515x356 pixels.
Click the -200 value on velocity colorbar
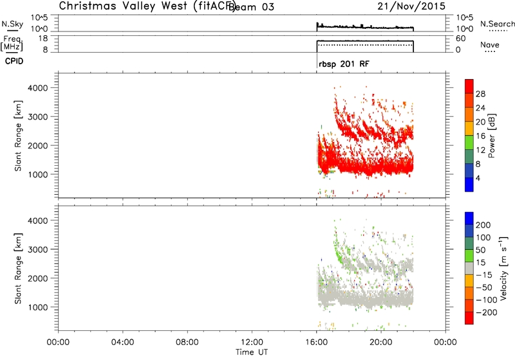(487, 312)
